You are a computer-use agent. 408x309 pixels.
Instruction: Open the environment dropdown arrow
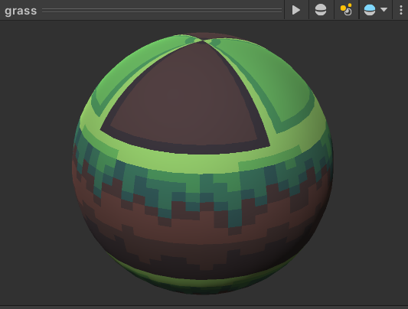point(384,10)
